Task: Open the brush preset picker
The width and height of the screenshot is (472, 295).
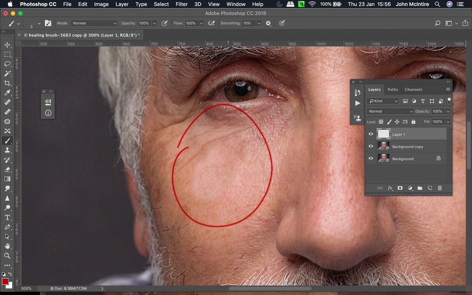Action: (38, 23)
